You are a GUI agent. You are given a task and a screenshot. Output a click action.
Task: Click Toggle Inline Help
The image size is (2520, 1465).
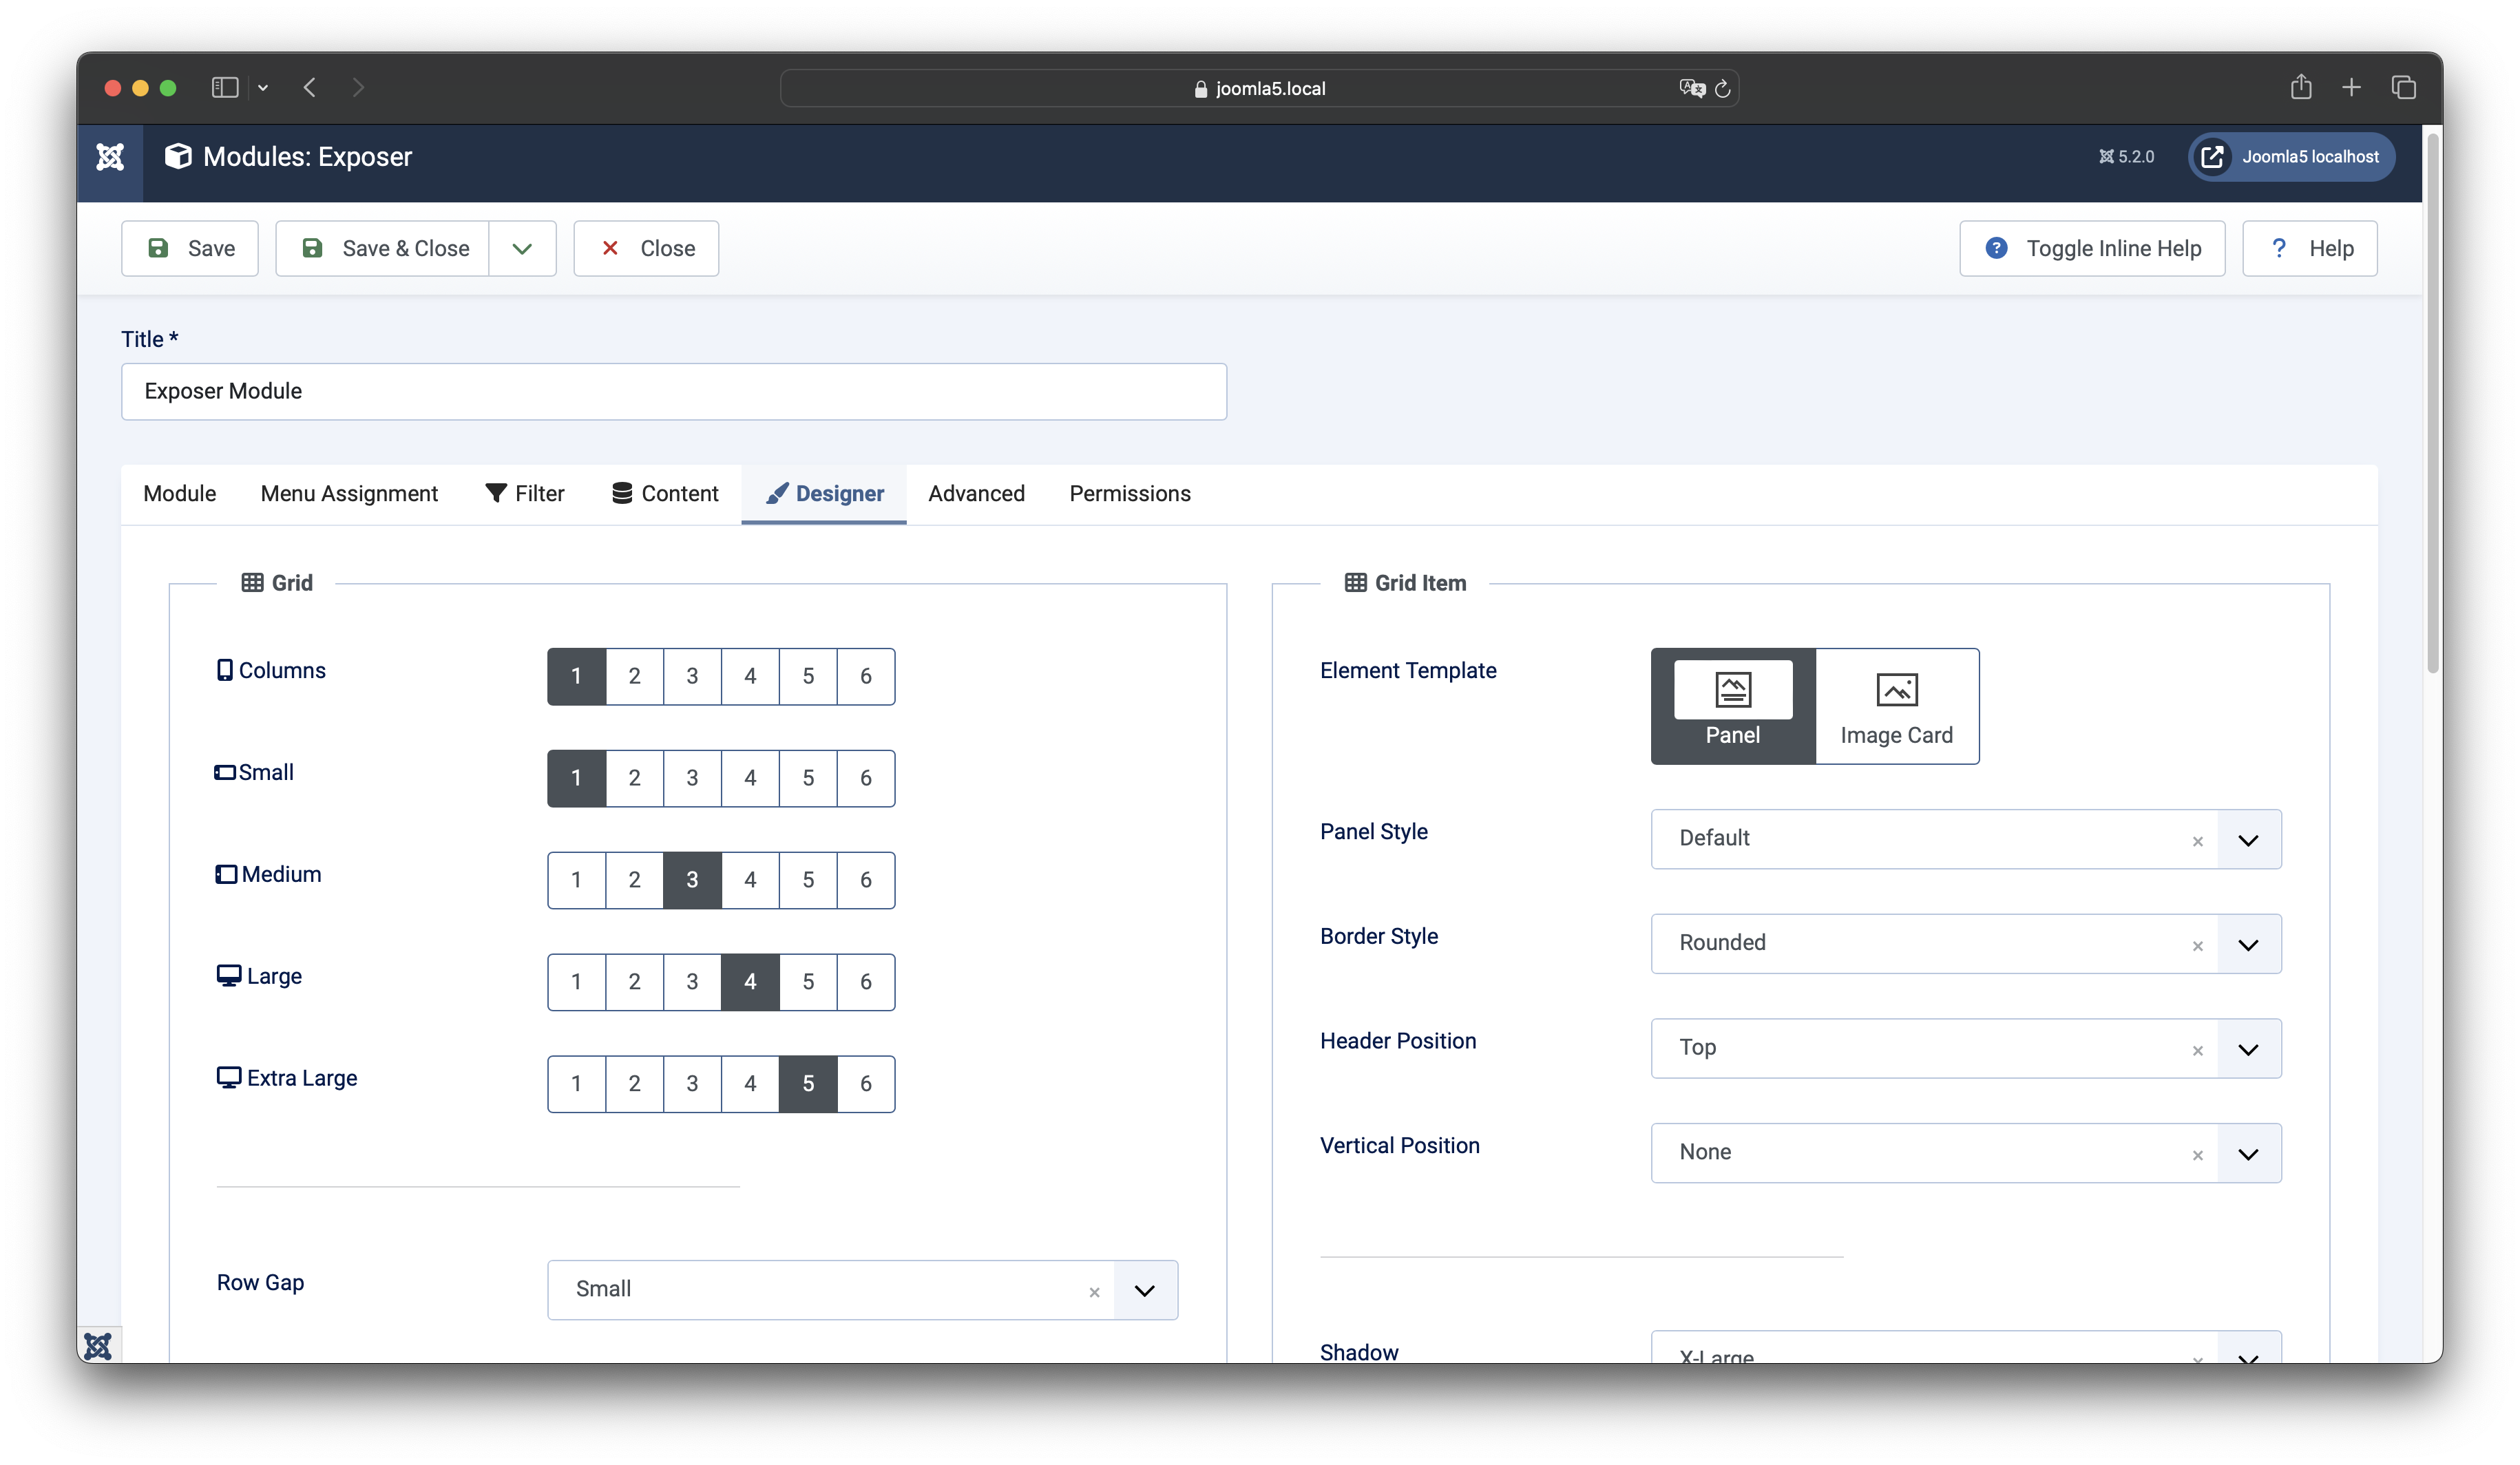[2092, 248]
